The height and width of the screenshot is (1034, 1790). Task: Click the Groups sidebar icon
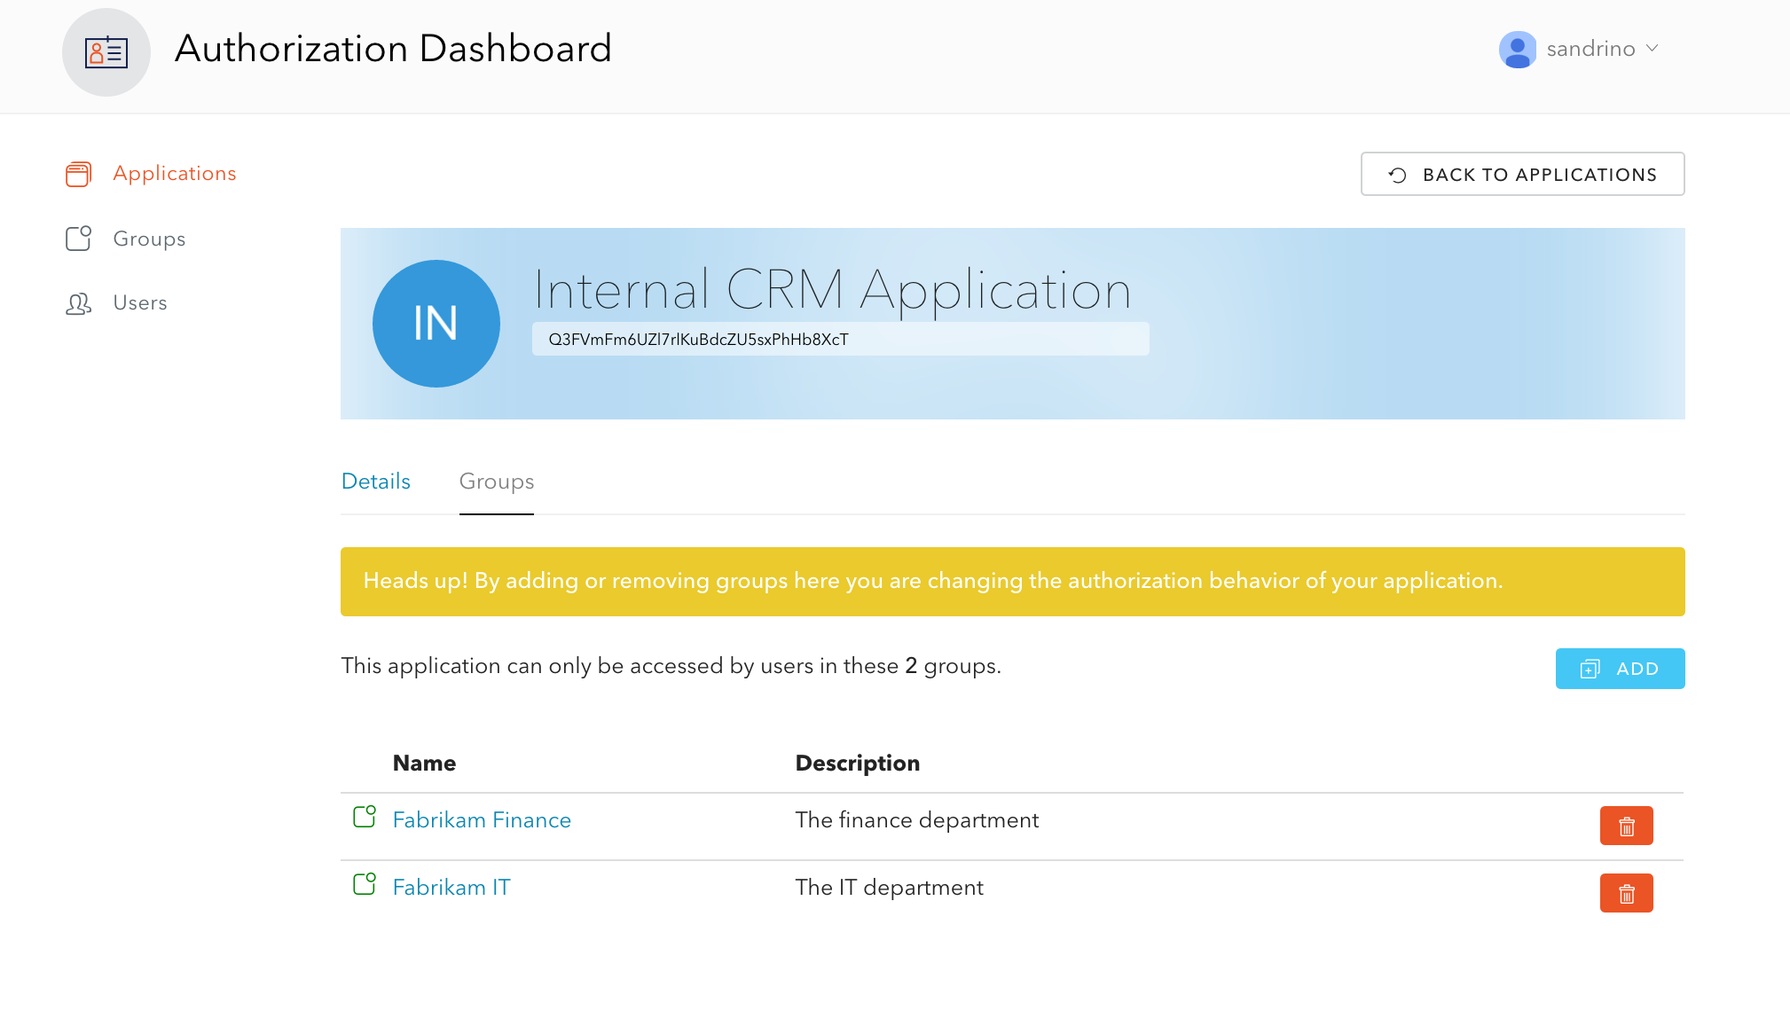tap(78, 239)
